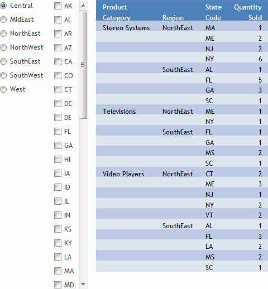The width and height of the screenshot is (268, 289).
Task: Toggle the KY state checkbox
Action: pos(58,243)
